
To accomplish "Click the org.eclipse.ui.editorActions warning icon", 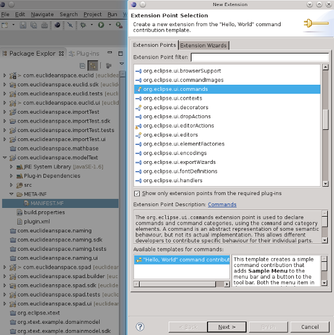I will point(138,126).
